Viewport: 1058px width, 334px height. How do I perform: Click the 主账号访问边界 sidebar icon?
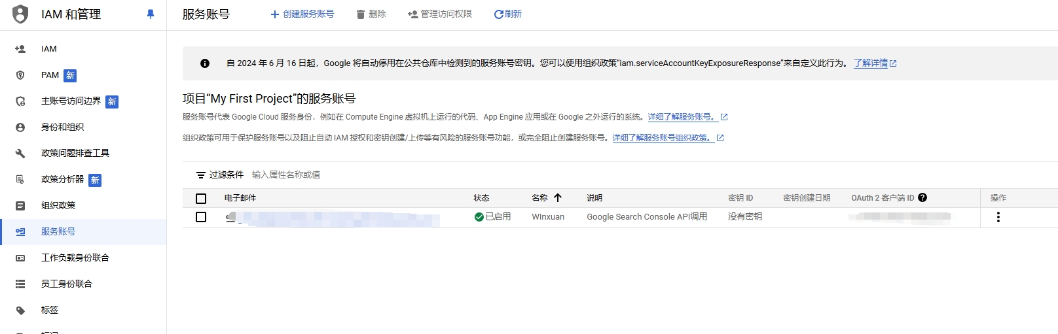tap(20, 101)
